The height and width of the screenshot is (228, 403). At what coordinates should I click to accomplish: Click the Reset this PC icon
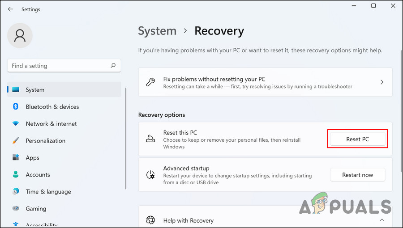click(150, 139)
